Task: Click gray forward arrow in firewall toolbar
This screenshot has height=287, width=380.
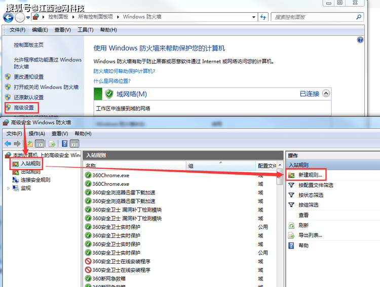Action: click(17, 144)
